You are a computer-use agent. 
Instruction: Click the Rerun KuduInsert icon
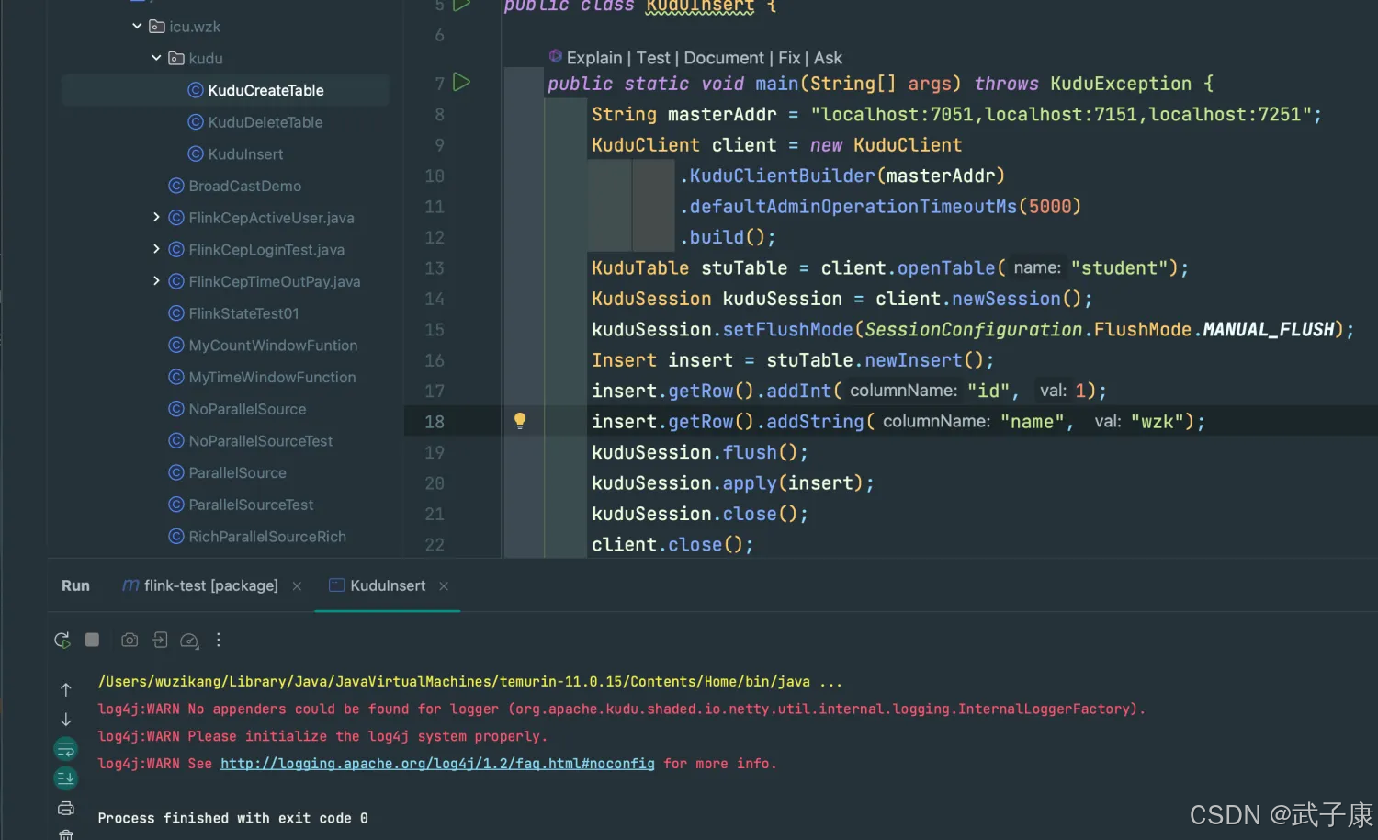point(62,641)
